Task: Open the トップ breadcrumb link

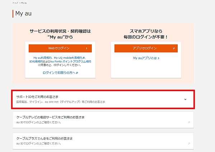Action: tap(15, 3)
